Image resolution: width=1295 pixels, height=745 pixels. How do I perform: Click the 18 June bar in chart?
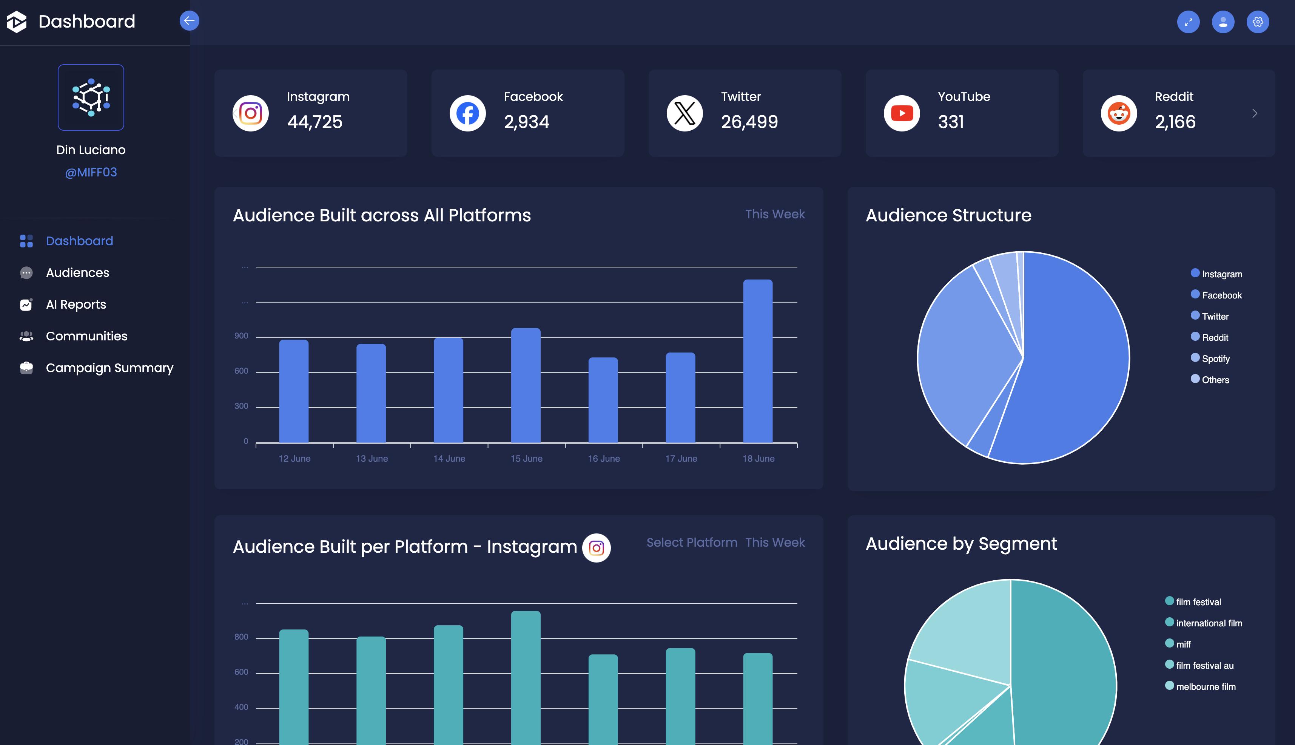(758, 361)
